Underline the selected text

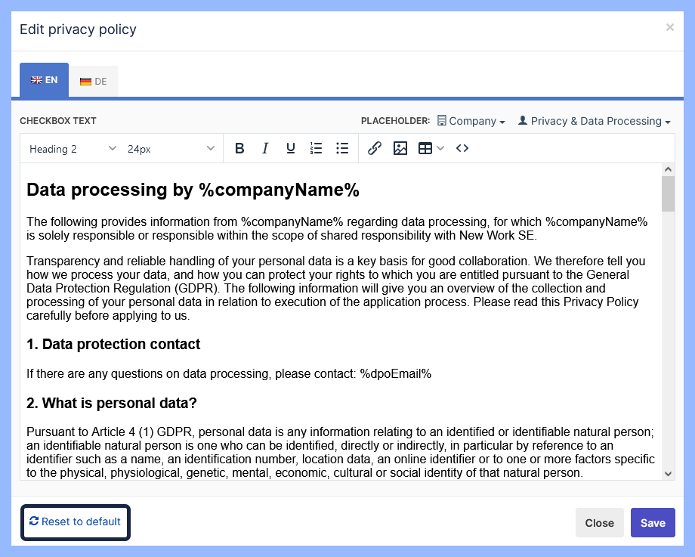coord(290,149)
